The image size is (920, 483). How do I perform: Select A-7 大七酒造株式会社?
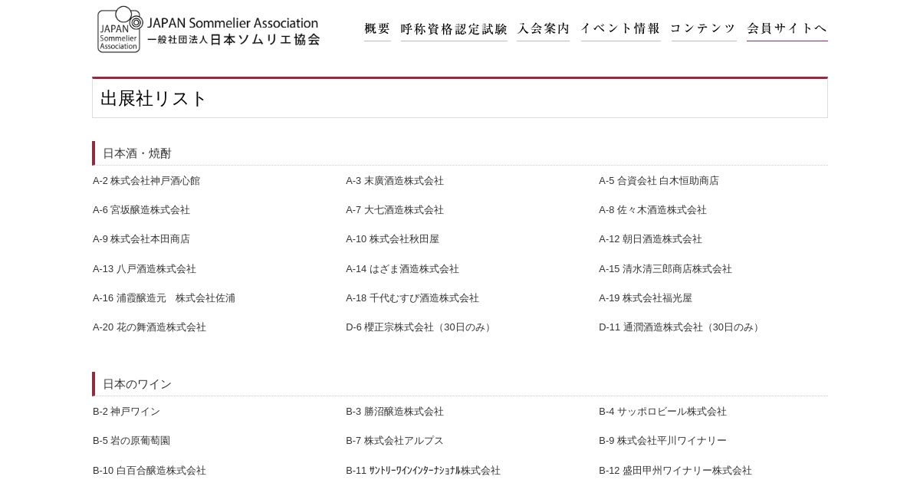395,210
